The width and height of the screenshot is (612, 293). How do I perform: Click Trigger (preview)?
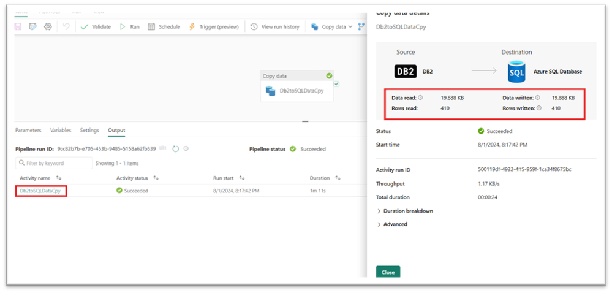[x=214, y=26]
